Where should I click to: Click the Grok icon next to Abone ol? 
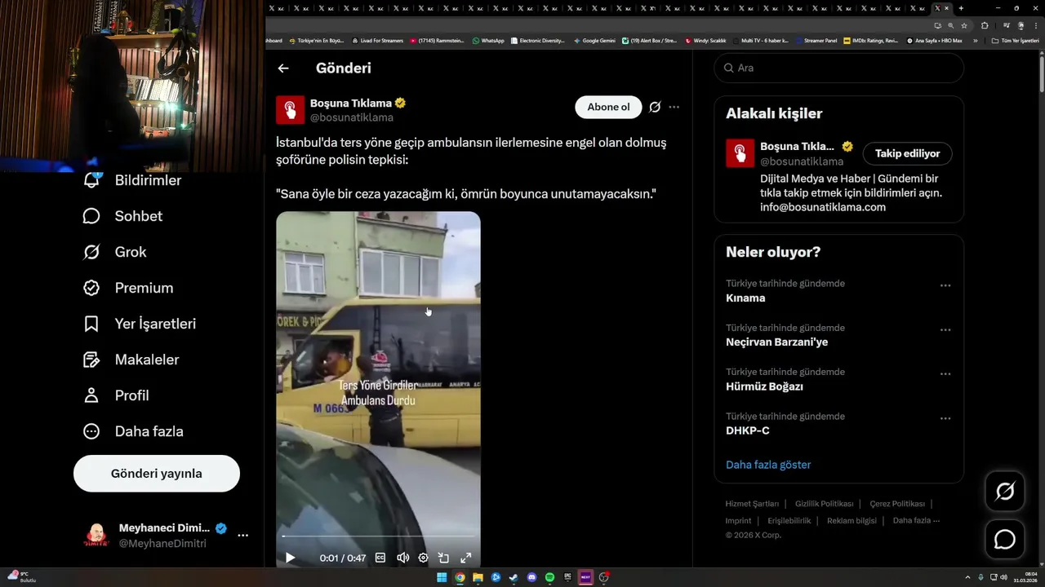tap(655, 107)
